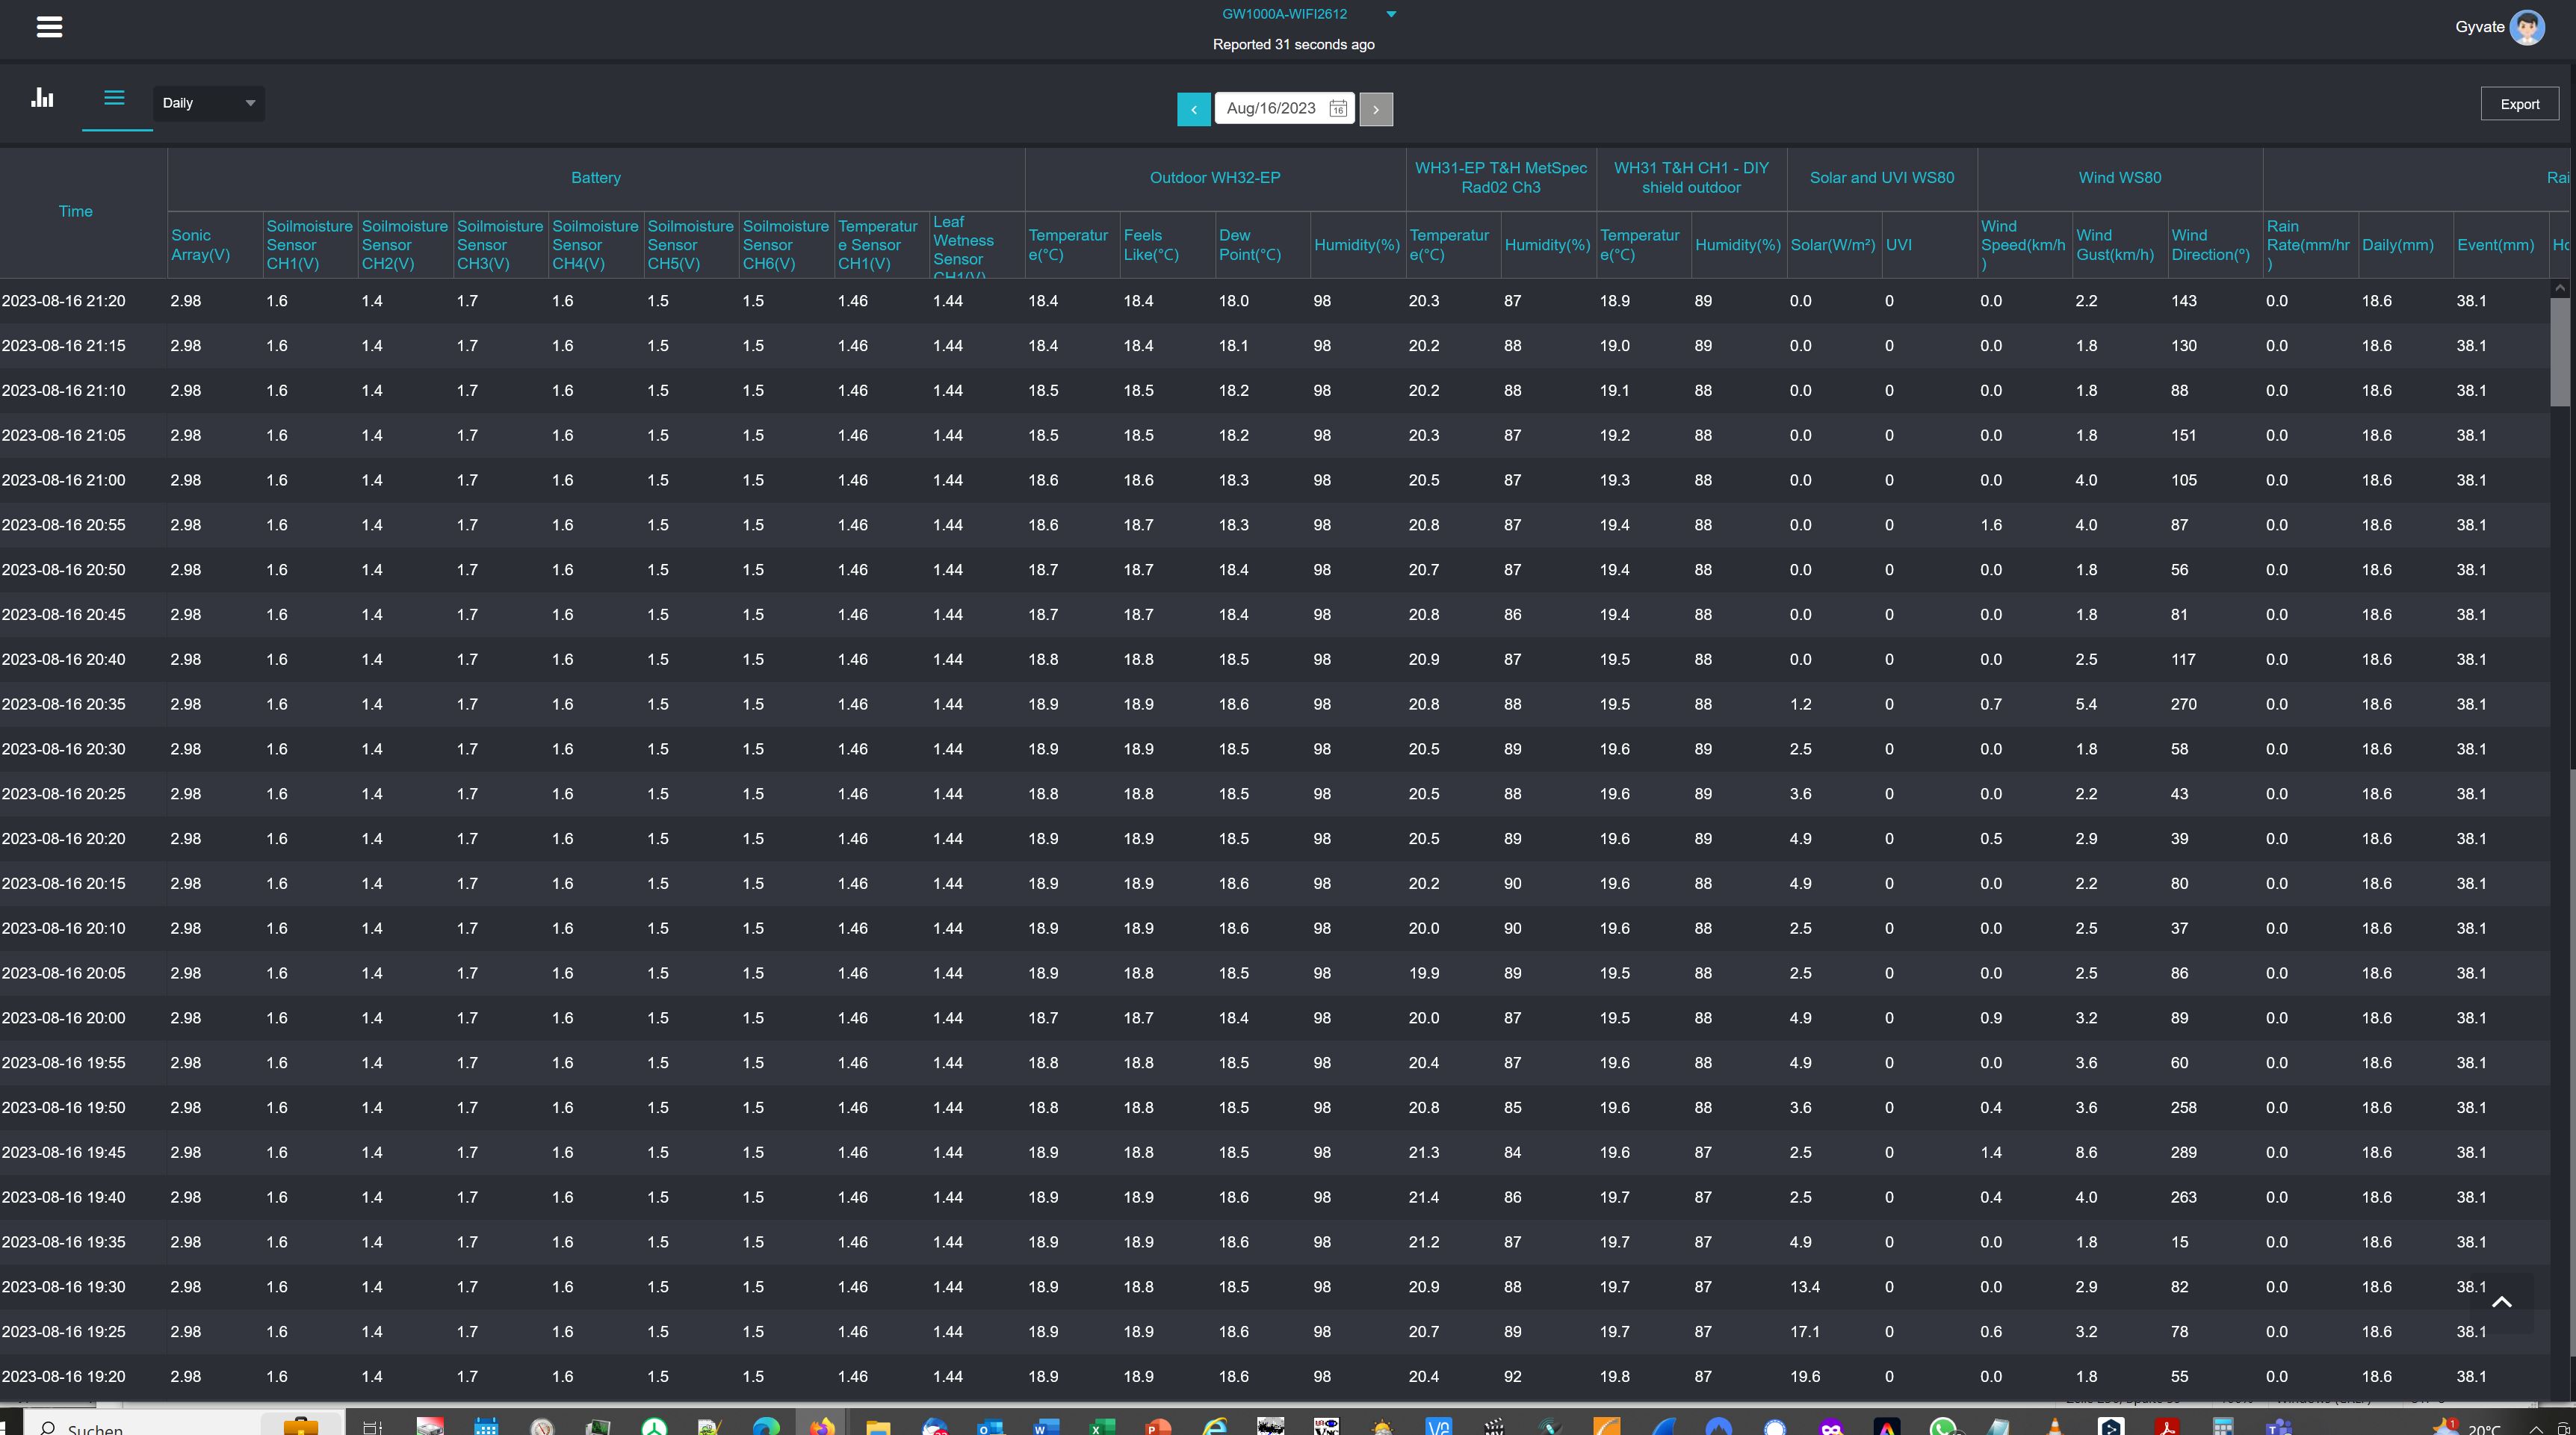Viewport: 2576px width, 1435px height.
Task: Go to next day with right arrow
Action: pos(1375,109)
